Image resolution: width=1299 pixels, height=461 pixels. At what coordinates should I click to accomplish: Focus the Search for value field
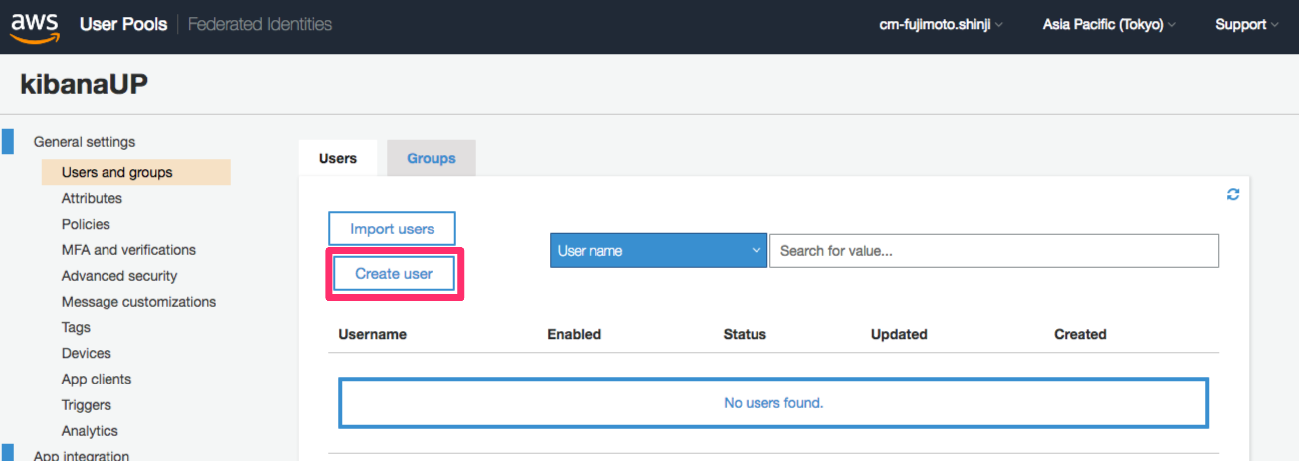pyautogui.click(x=994, y=251)
